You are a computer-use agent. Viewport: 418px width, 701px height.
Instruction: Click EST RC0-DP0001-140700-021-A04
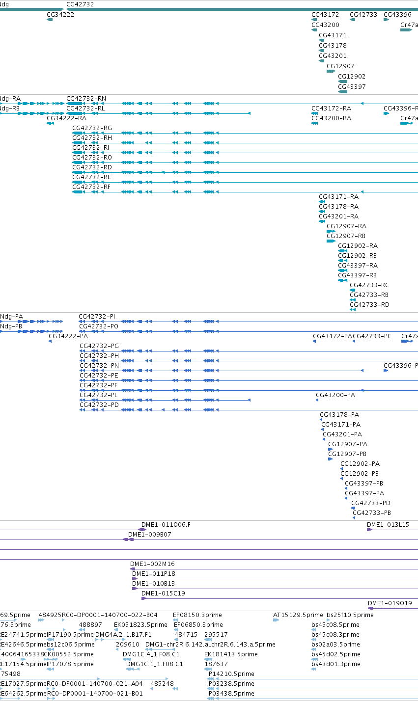pyautogui.click(x=95, y=684)
